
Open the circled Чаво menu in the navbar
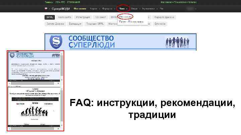coord(123,9)
